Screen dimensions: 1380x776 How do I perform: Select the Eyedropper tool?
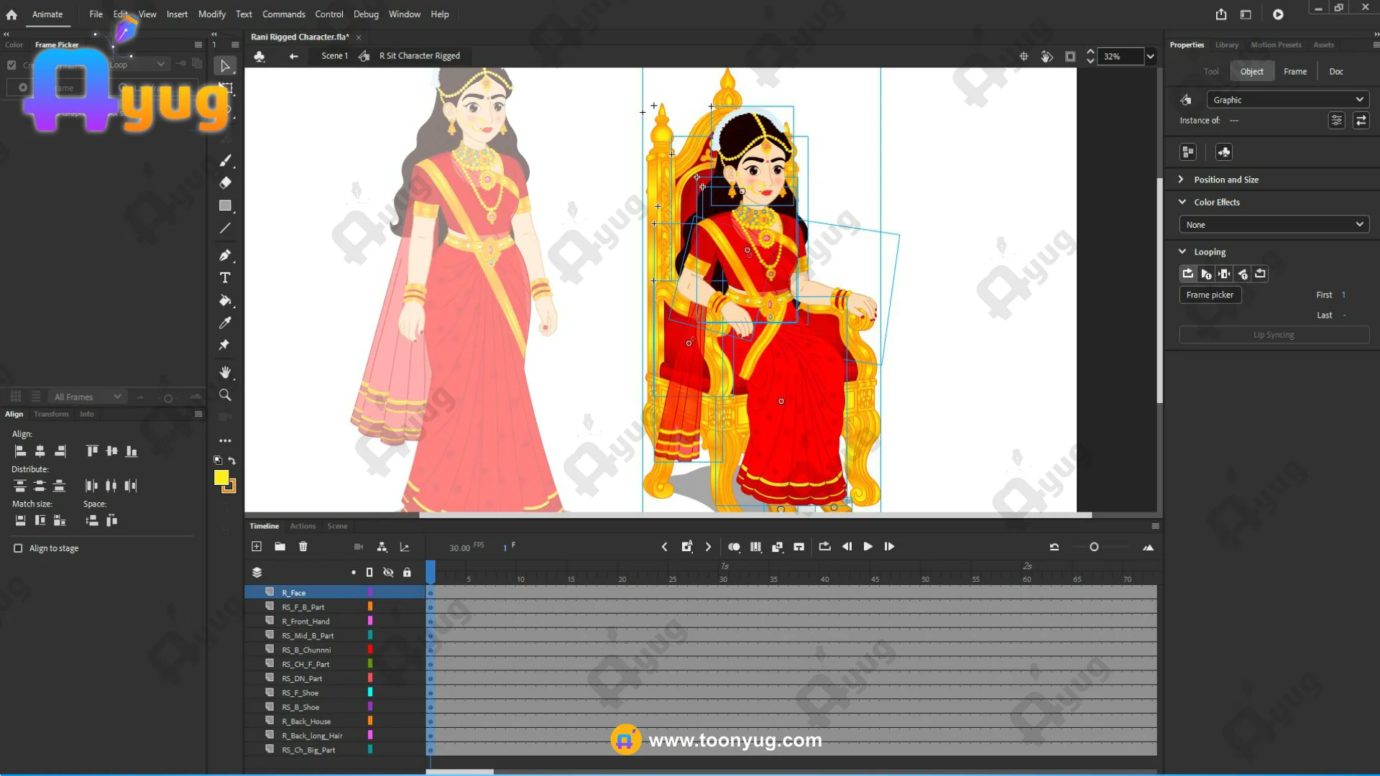(x=225, y=323)
